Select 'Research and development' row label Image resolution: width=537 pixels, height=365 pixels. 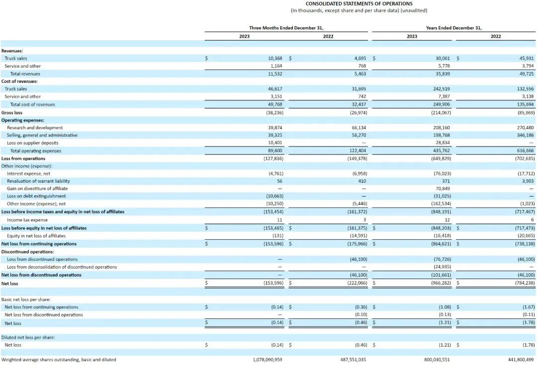[x=35, y=128]
